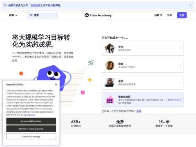
Task: Expand the 家庭 card chevron
Action: tap(180, 65)
